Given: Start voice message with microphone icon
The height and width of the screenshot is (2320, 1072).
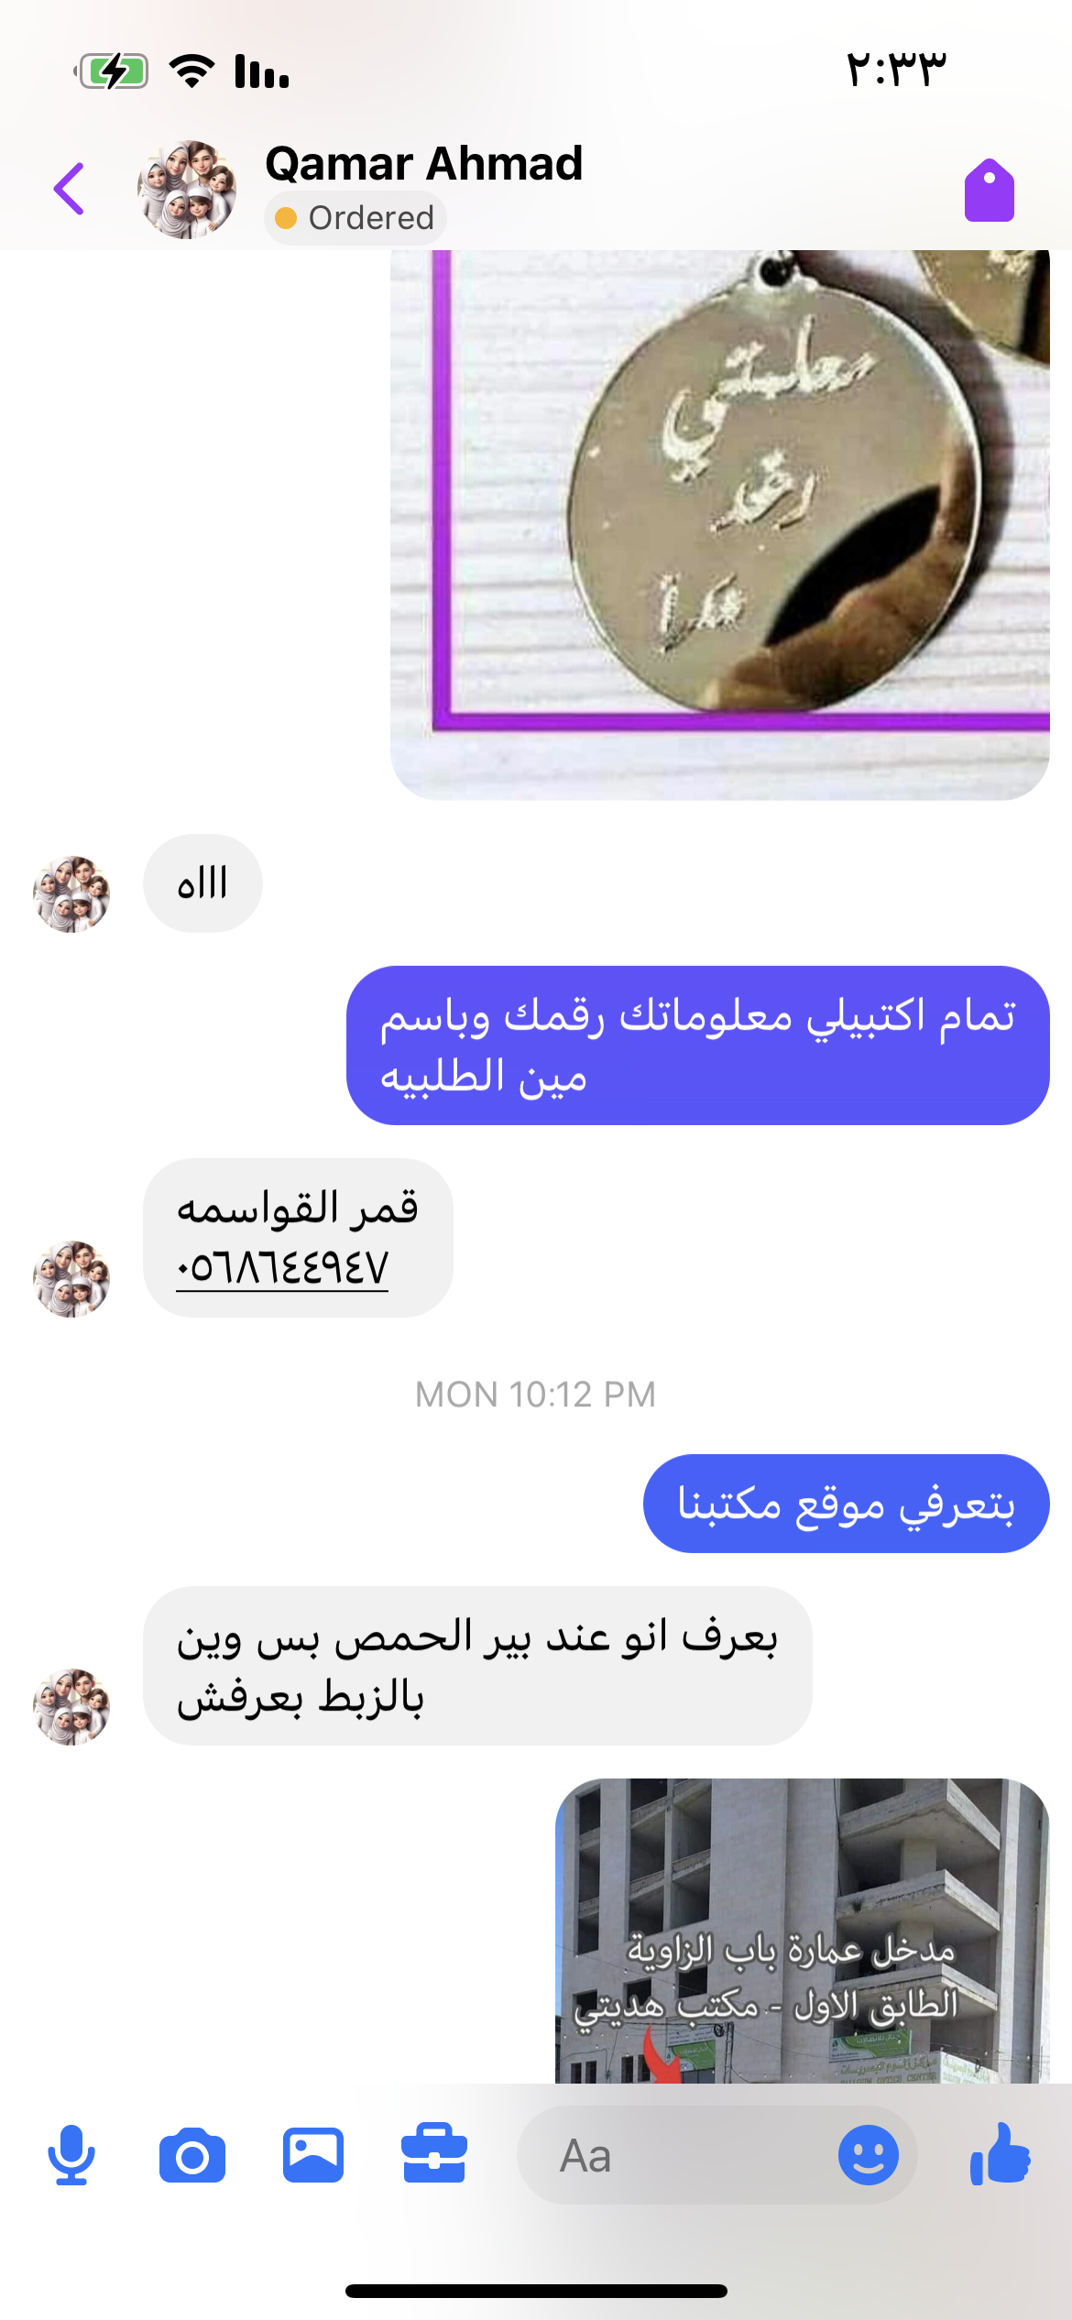Looking at the screenshot, I should pos(71,2154).
